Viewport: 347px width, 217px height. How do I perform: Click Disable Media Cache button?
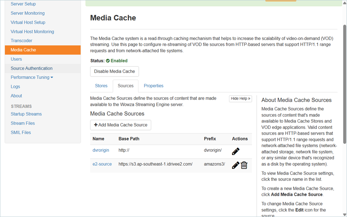click(115, 72)
